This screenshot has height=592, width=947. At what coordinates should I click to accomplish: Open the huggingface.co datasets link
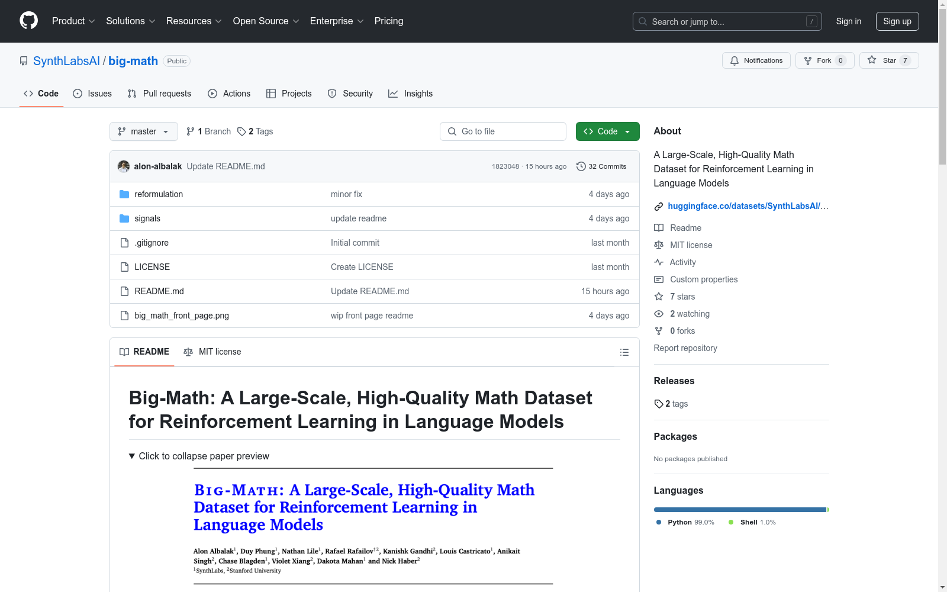[748, 206]
